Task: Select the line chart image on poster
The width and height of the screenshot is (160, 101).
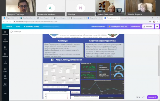Action: click(102, 87)
